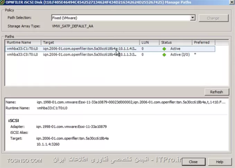This screenshot has width=235, height=168.
Task: Click the Name value in the details pane
Action: pos(131,102)
